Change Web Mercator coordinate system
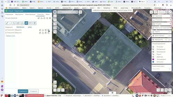Image resolution: width=173 pixels, height=97 pixels. 21,27
